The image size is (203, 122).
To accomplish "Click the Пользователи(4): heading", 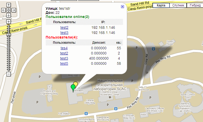I will coord(62,37).
